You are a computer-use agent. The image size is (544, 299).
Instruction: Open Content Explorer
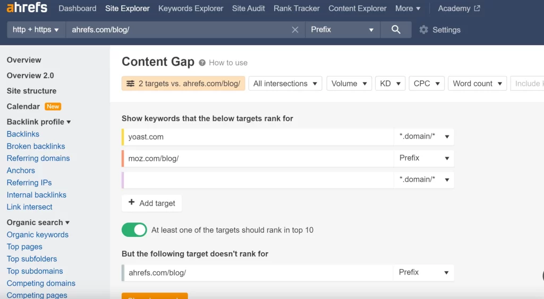[358, 8]
